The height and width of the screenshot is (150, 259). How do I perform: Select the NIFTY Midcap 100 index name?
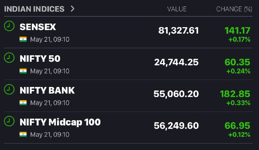[60, 122]
